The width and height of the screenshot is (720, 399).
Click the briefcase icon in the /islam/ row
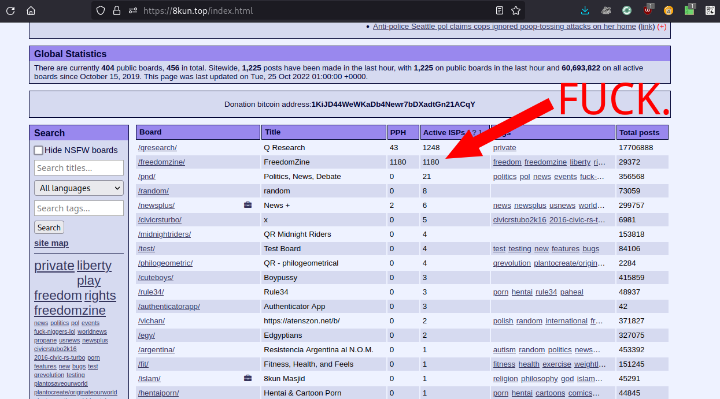[x=248, y=378]
